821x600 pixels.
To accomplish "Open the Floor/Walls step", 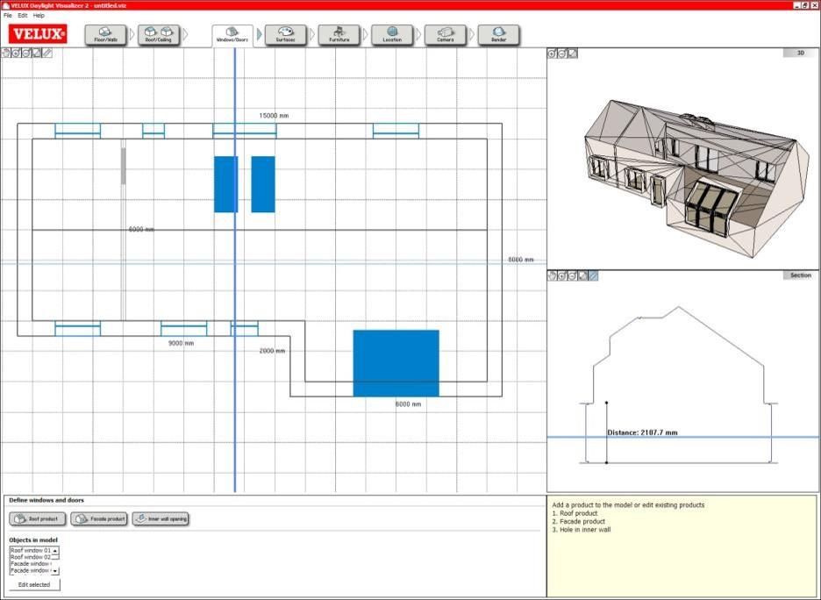I will coord(106,35).
